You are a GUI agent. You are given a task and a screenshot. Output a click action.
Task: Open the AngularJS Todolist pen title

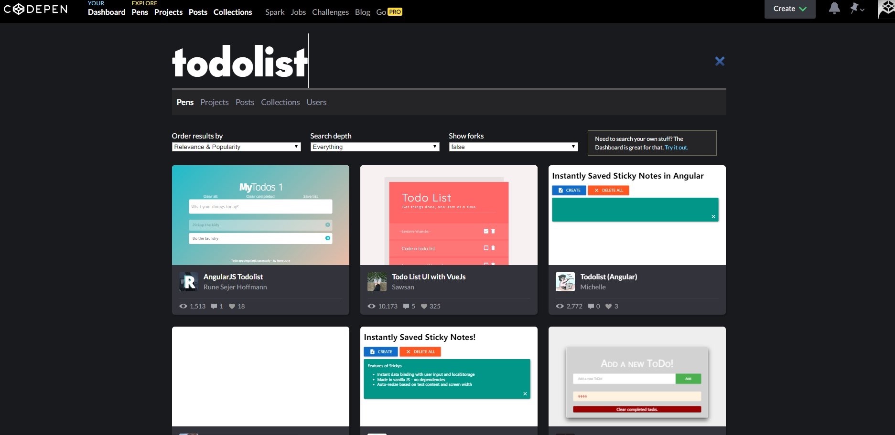tap(233, 277)
